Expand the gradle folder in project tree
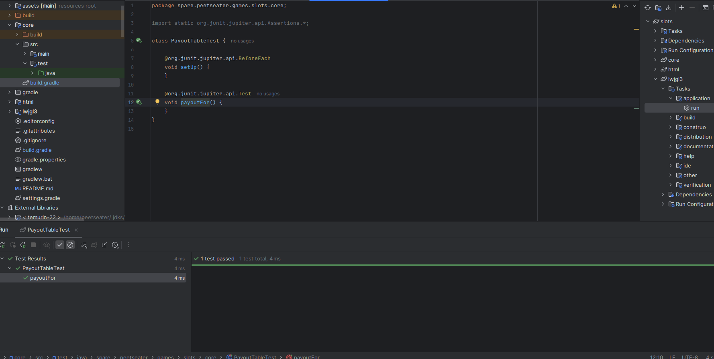 pos(10,92)
